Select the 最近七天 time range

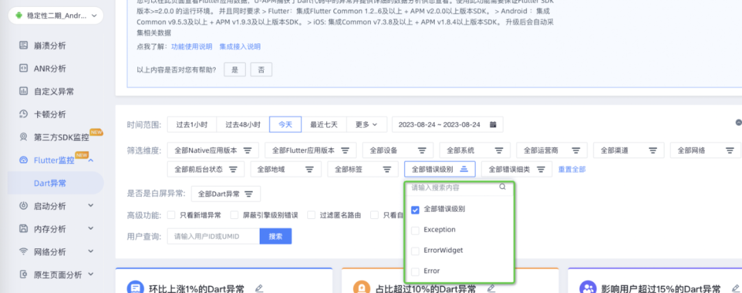(x=324, y=125)
